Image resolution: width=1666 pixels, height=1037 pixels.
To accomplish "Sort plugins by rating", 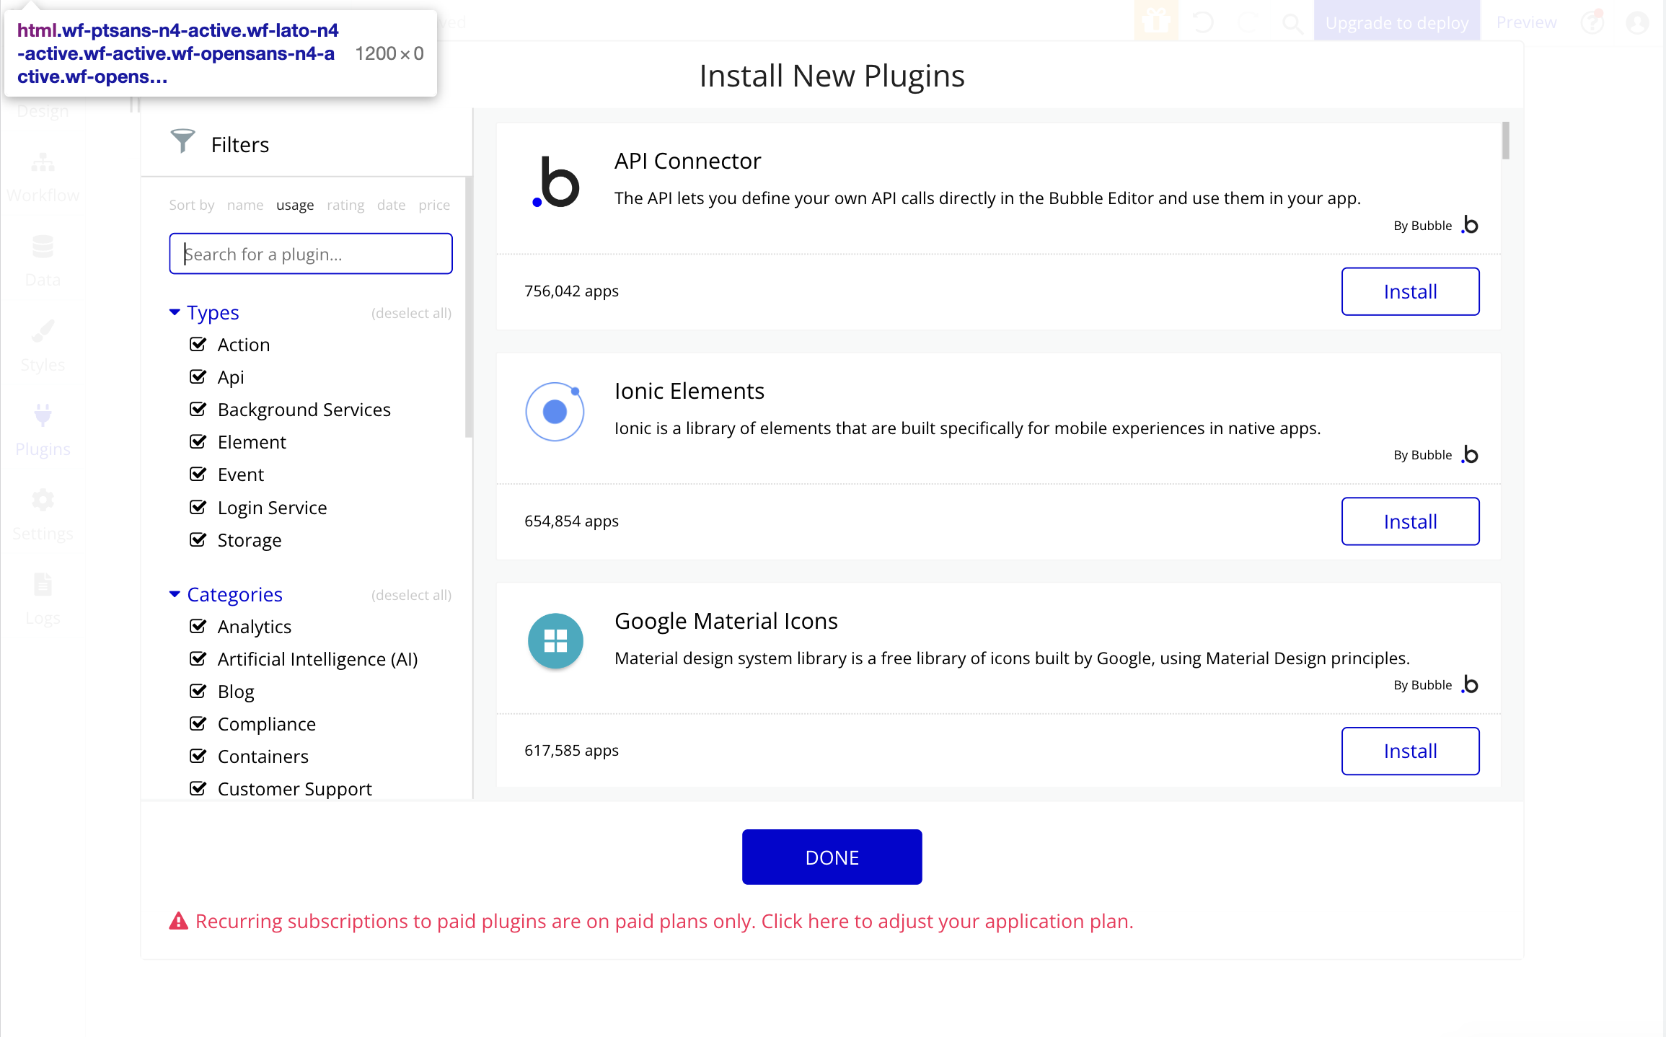I will point(345,205).
